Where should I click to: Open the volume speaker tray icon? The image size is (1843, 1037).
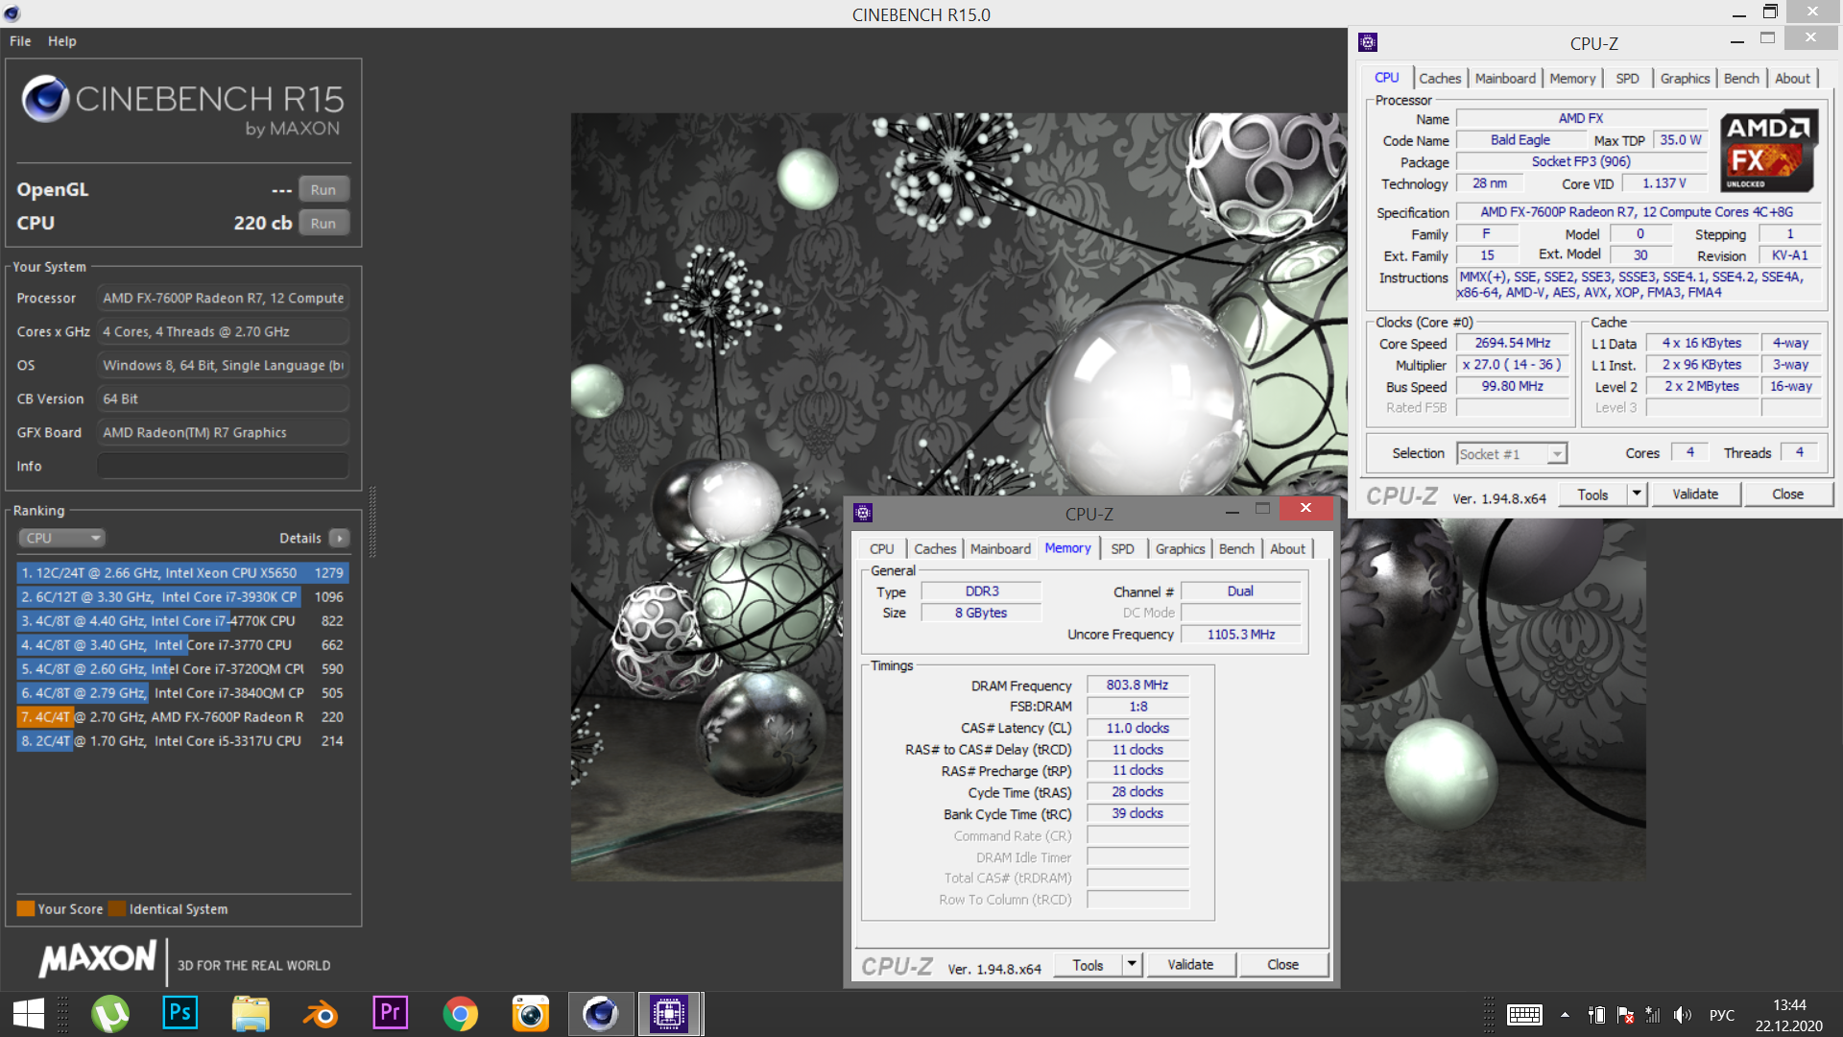(1682, 1015)
